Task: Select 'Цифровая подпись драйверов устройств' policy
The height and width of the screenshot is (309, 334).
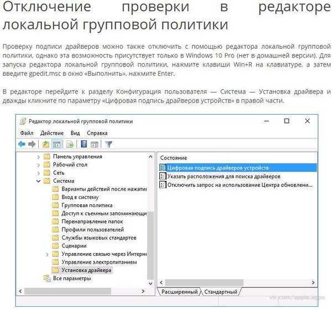Action: pos(238,168)
